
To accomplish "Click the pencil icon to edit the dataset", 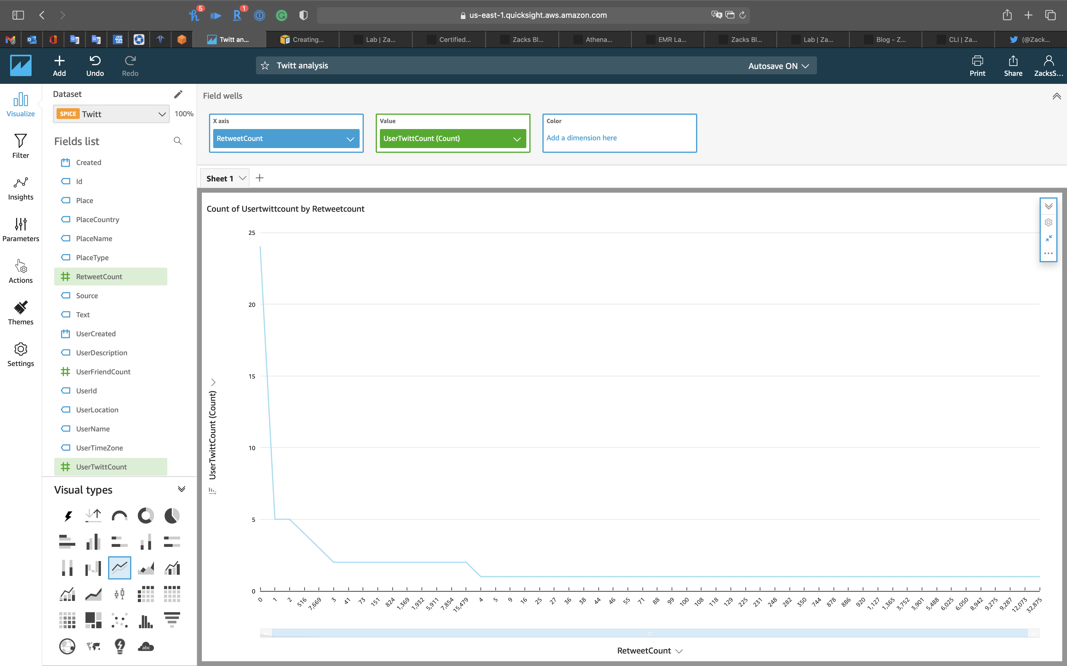I will [178, 94].
